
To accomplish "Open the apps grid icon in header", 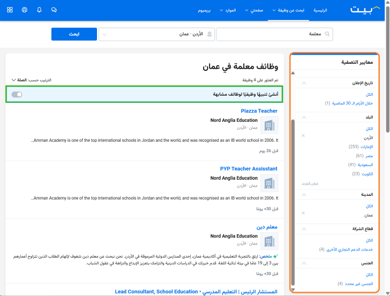I will coord(10,10).
